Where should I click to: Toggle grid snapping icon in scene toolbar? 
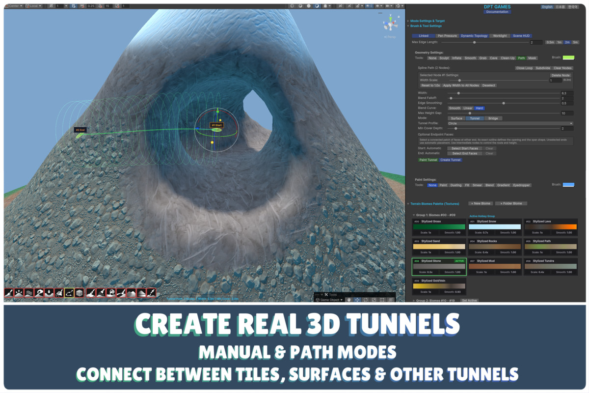(x=74, y=6)
